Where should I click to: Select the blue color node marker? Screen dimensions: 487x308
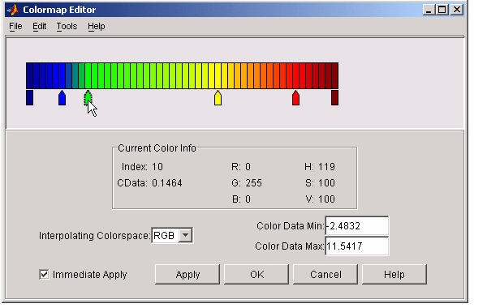[62, 98]
